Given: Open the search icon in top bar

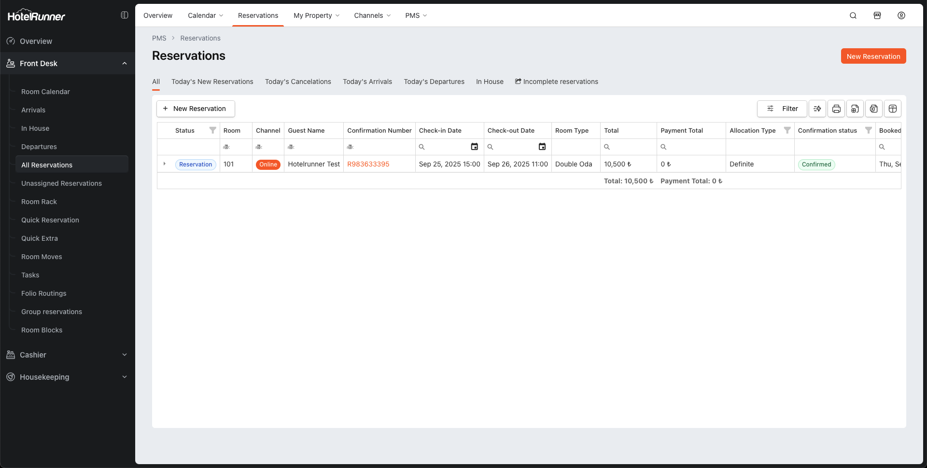Looking at the screenshot, I should click(x=853, y=15).
